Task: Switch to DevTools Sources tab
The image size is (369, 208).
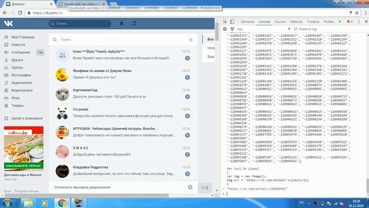Action: click(280, 22)
